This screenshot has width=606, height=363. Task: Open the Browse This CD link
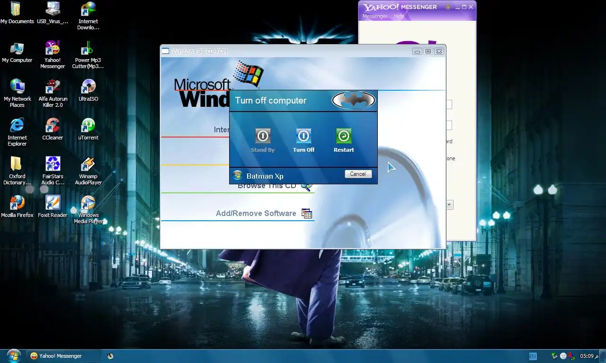(267, 186)
